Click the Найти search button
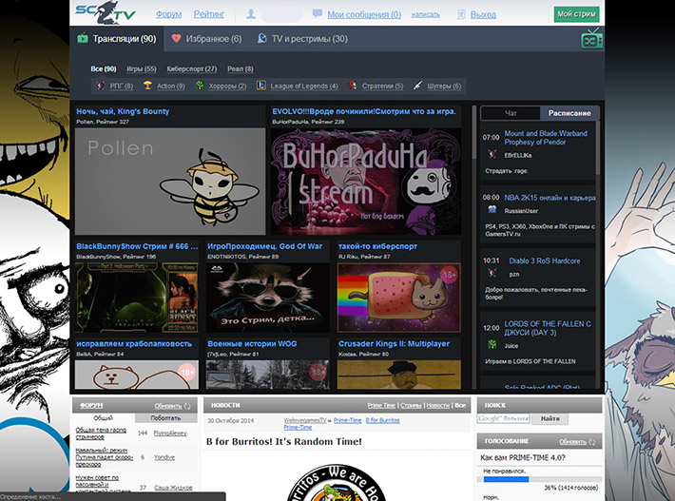Image resolution: width=675 pixels, height=501 pixels. coord(550,418)
